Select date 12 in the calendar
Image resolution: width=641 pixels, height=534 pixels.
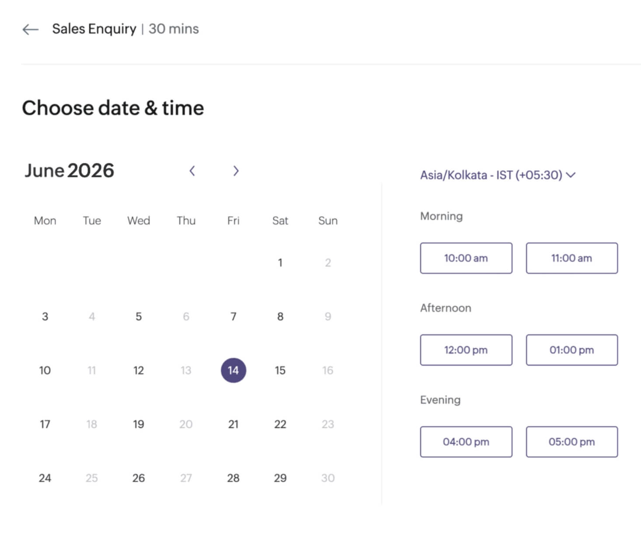139,371
